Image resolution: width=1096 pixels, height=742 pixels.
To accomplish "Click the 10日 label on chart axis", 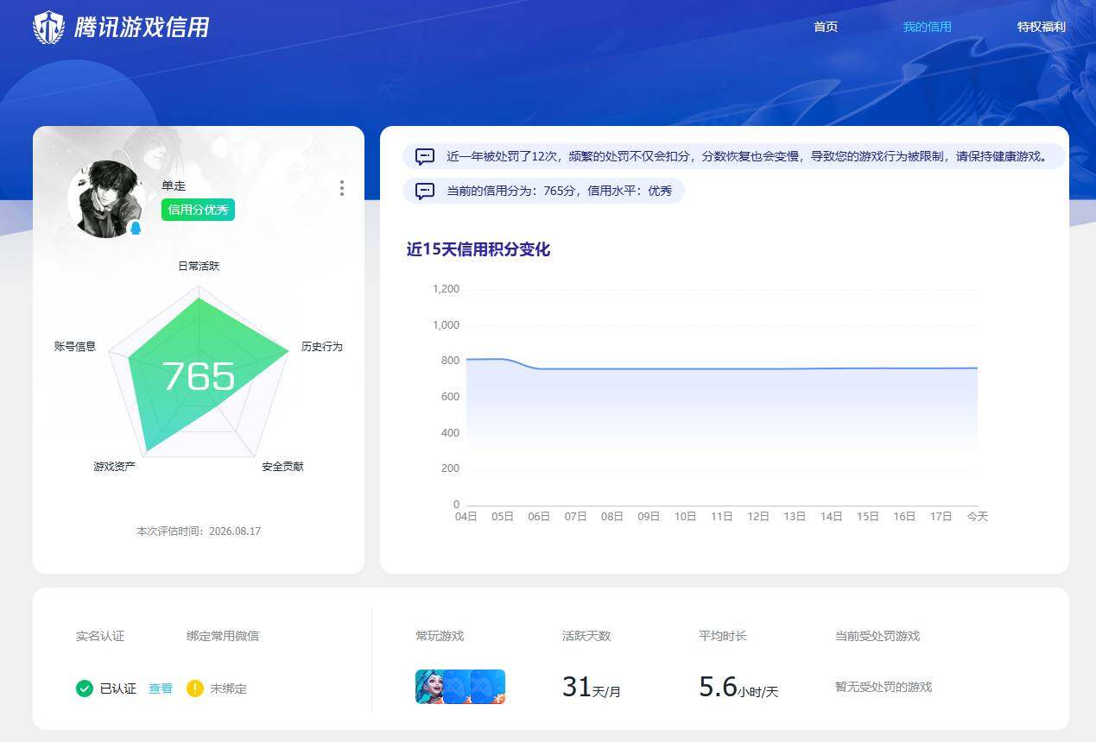I will (x=685, y=516).
